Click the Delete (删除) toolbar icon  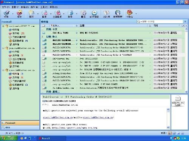tap(83, 14)
